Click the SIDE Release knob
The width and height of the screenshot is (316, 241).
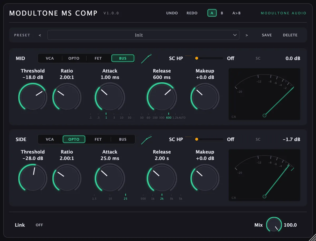coord(162,178)
